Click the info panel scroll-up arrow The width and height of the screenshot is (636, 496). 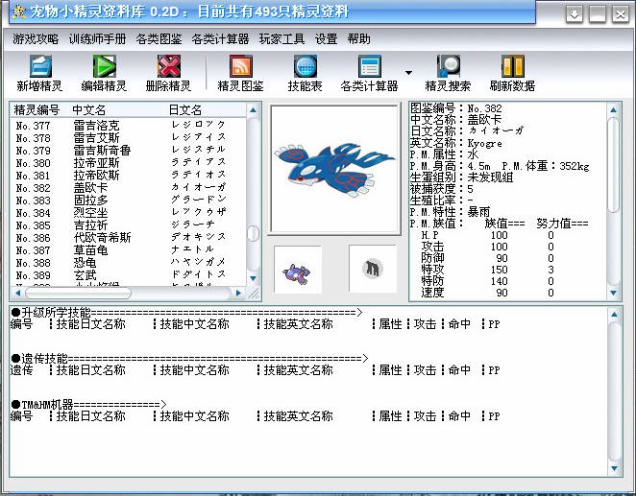pos(613,109)
